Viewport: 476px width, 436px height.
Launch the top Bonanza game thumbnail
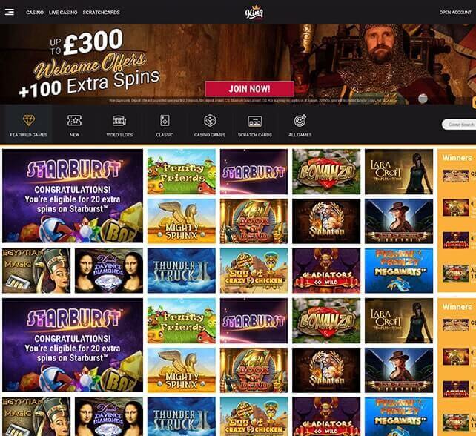[x=326, y=171]
